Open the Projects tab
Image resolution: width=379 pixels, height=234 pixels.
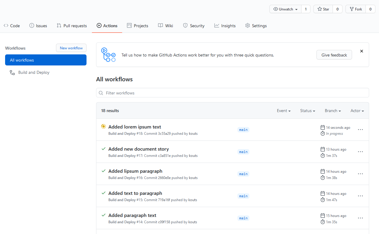[x=137, y=26]
